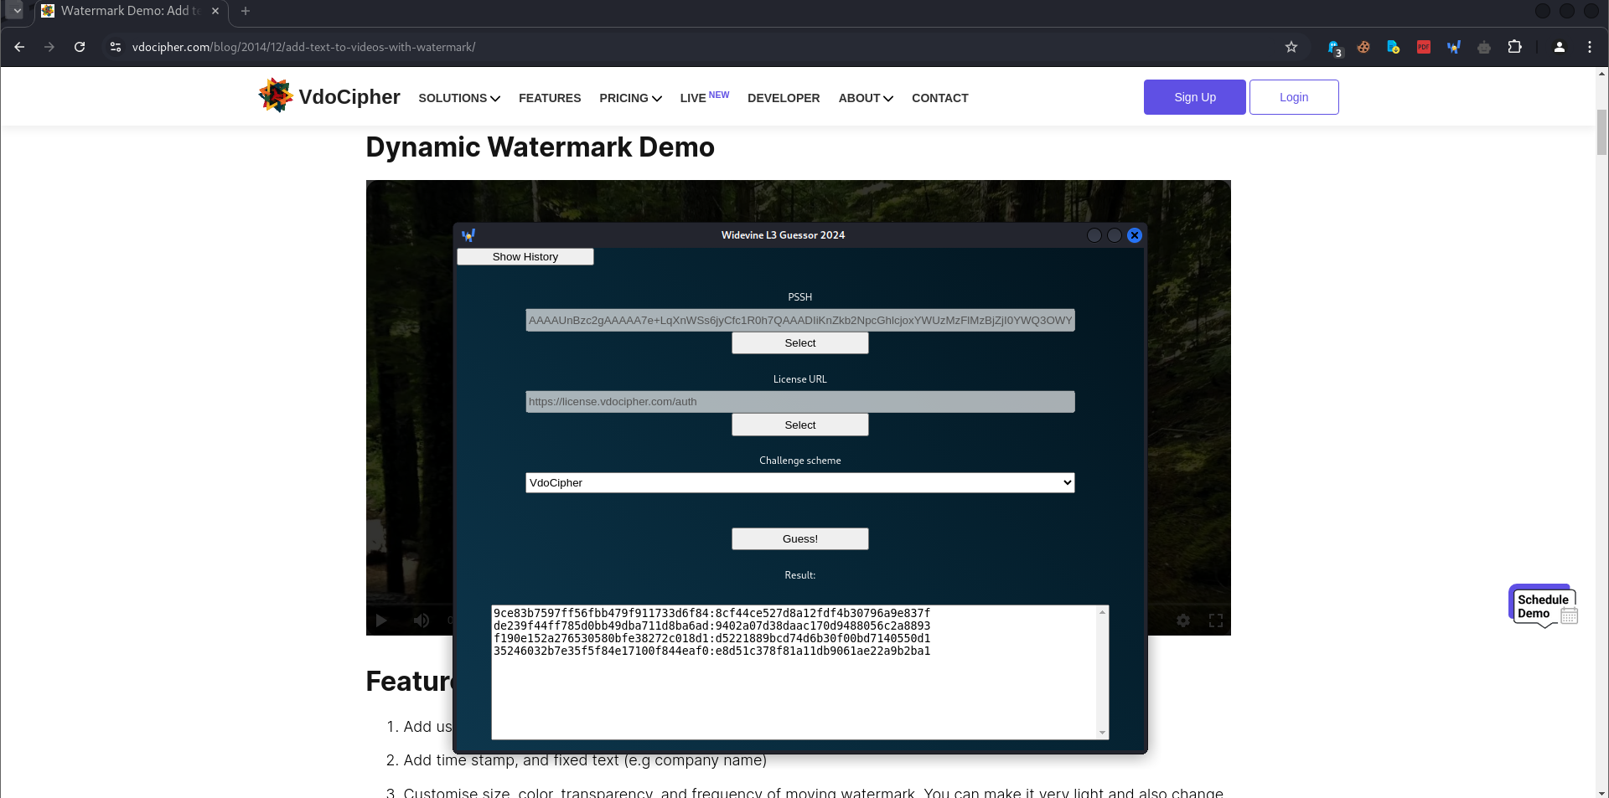Viewport: 1609px width, 798px height.
Task: Click the Sign Up button
Action: tap(1195, 97)
